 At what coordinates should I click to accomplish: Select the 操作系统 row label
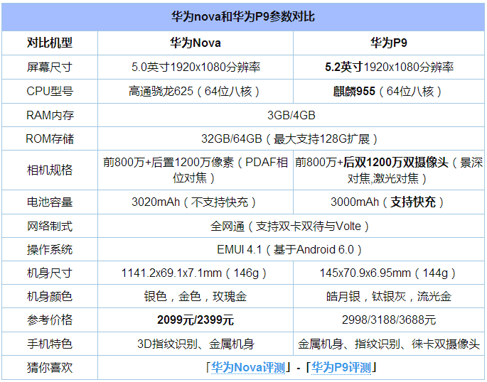50,250
